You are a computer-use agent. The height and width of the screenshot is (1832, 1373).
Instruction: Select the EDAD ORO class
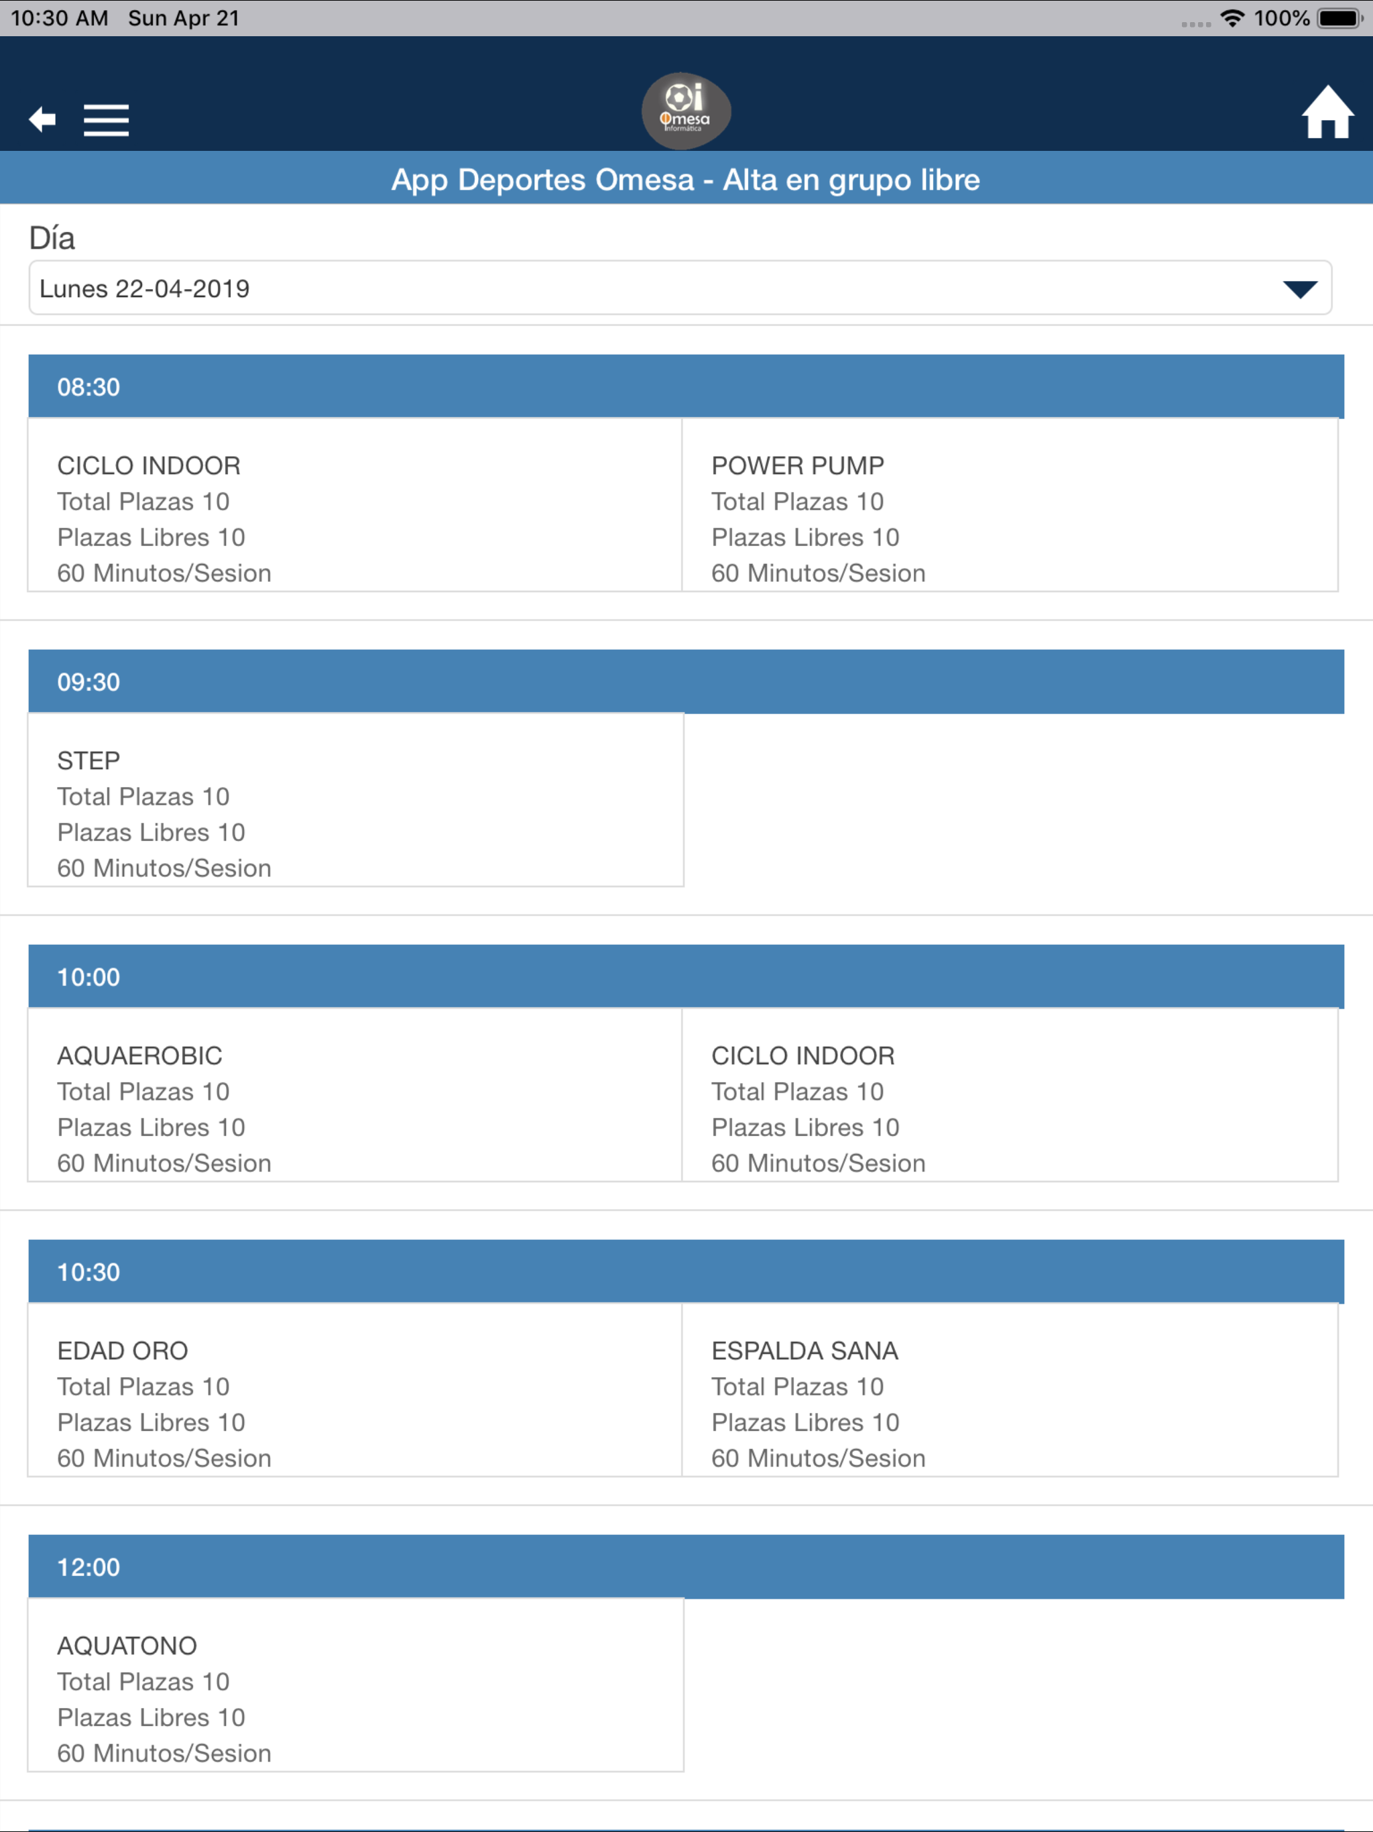(355, 1389)
